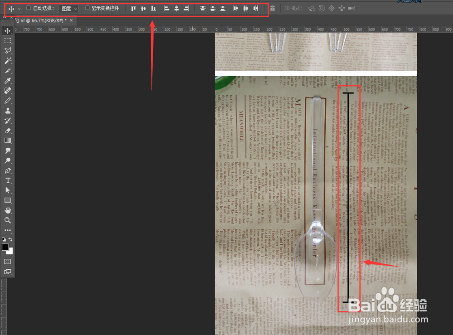Select the History Brush tool
The image size is (453, 335).
(8, 121)
